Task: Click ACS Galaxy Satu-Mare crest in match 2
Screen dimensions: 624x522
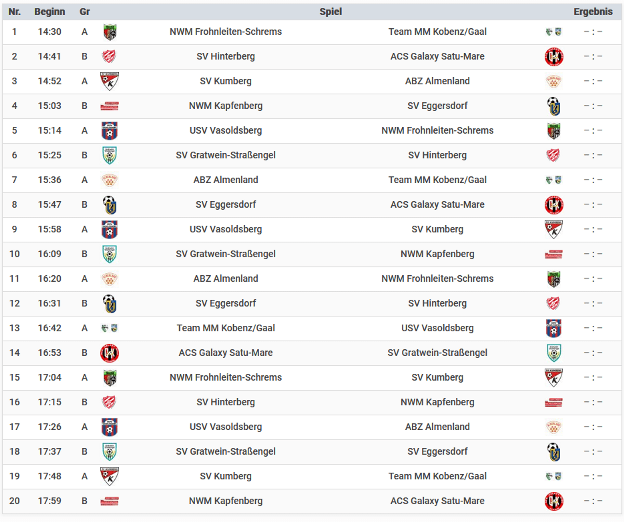Action: point(554,57)
